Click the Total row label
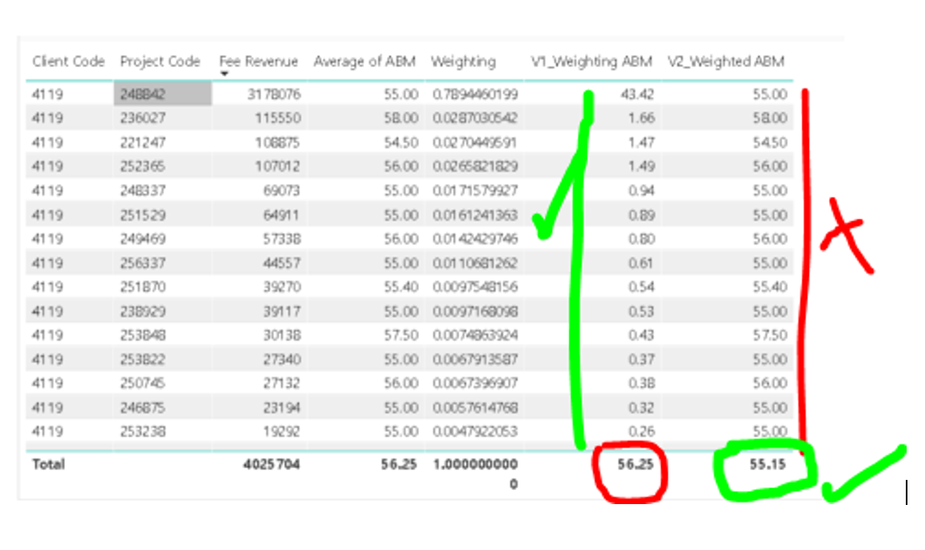 tap(48, 465)
